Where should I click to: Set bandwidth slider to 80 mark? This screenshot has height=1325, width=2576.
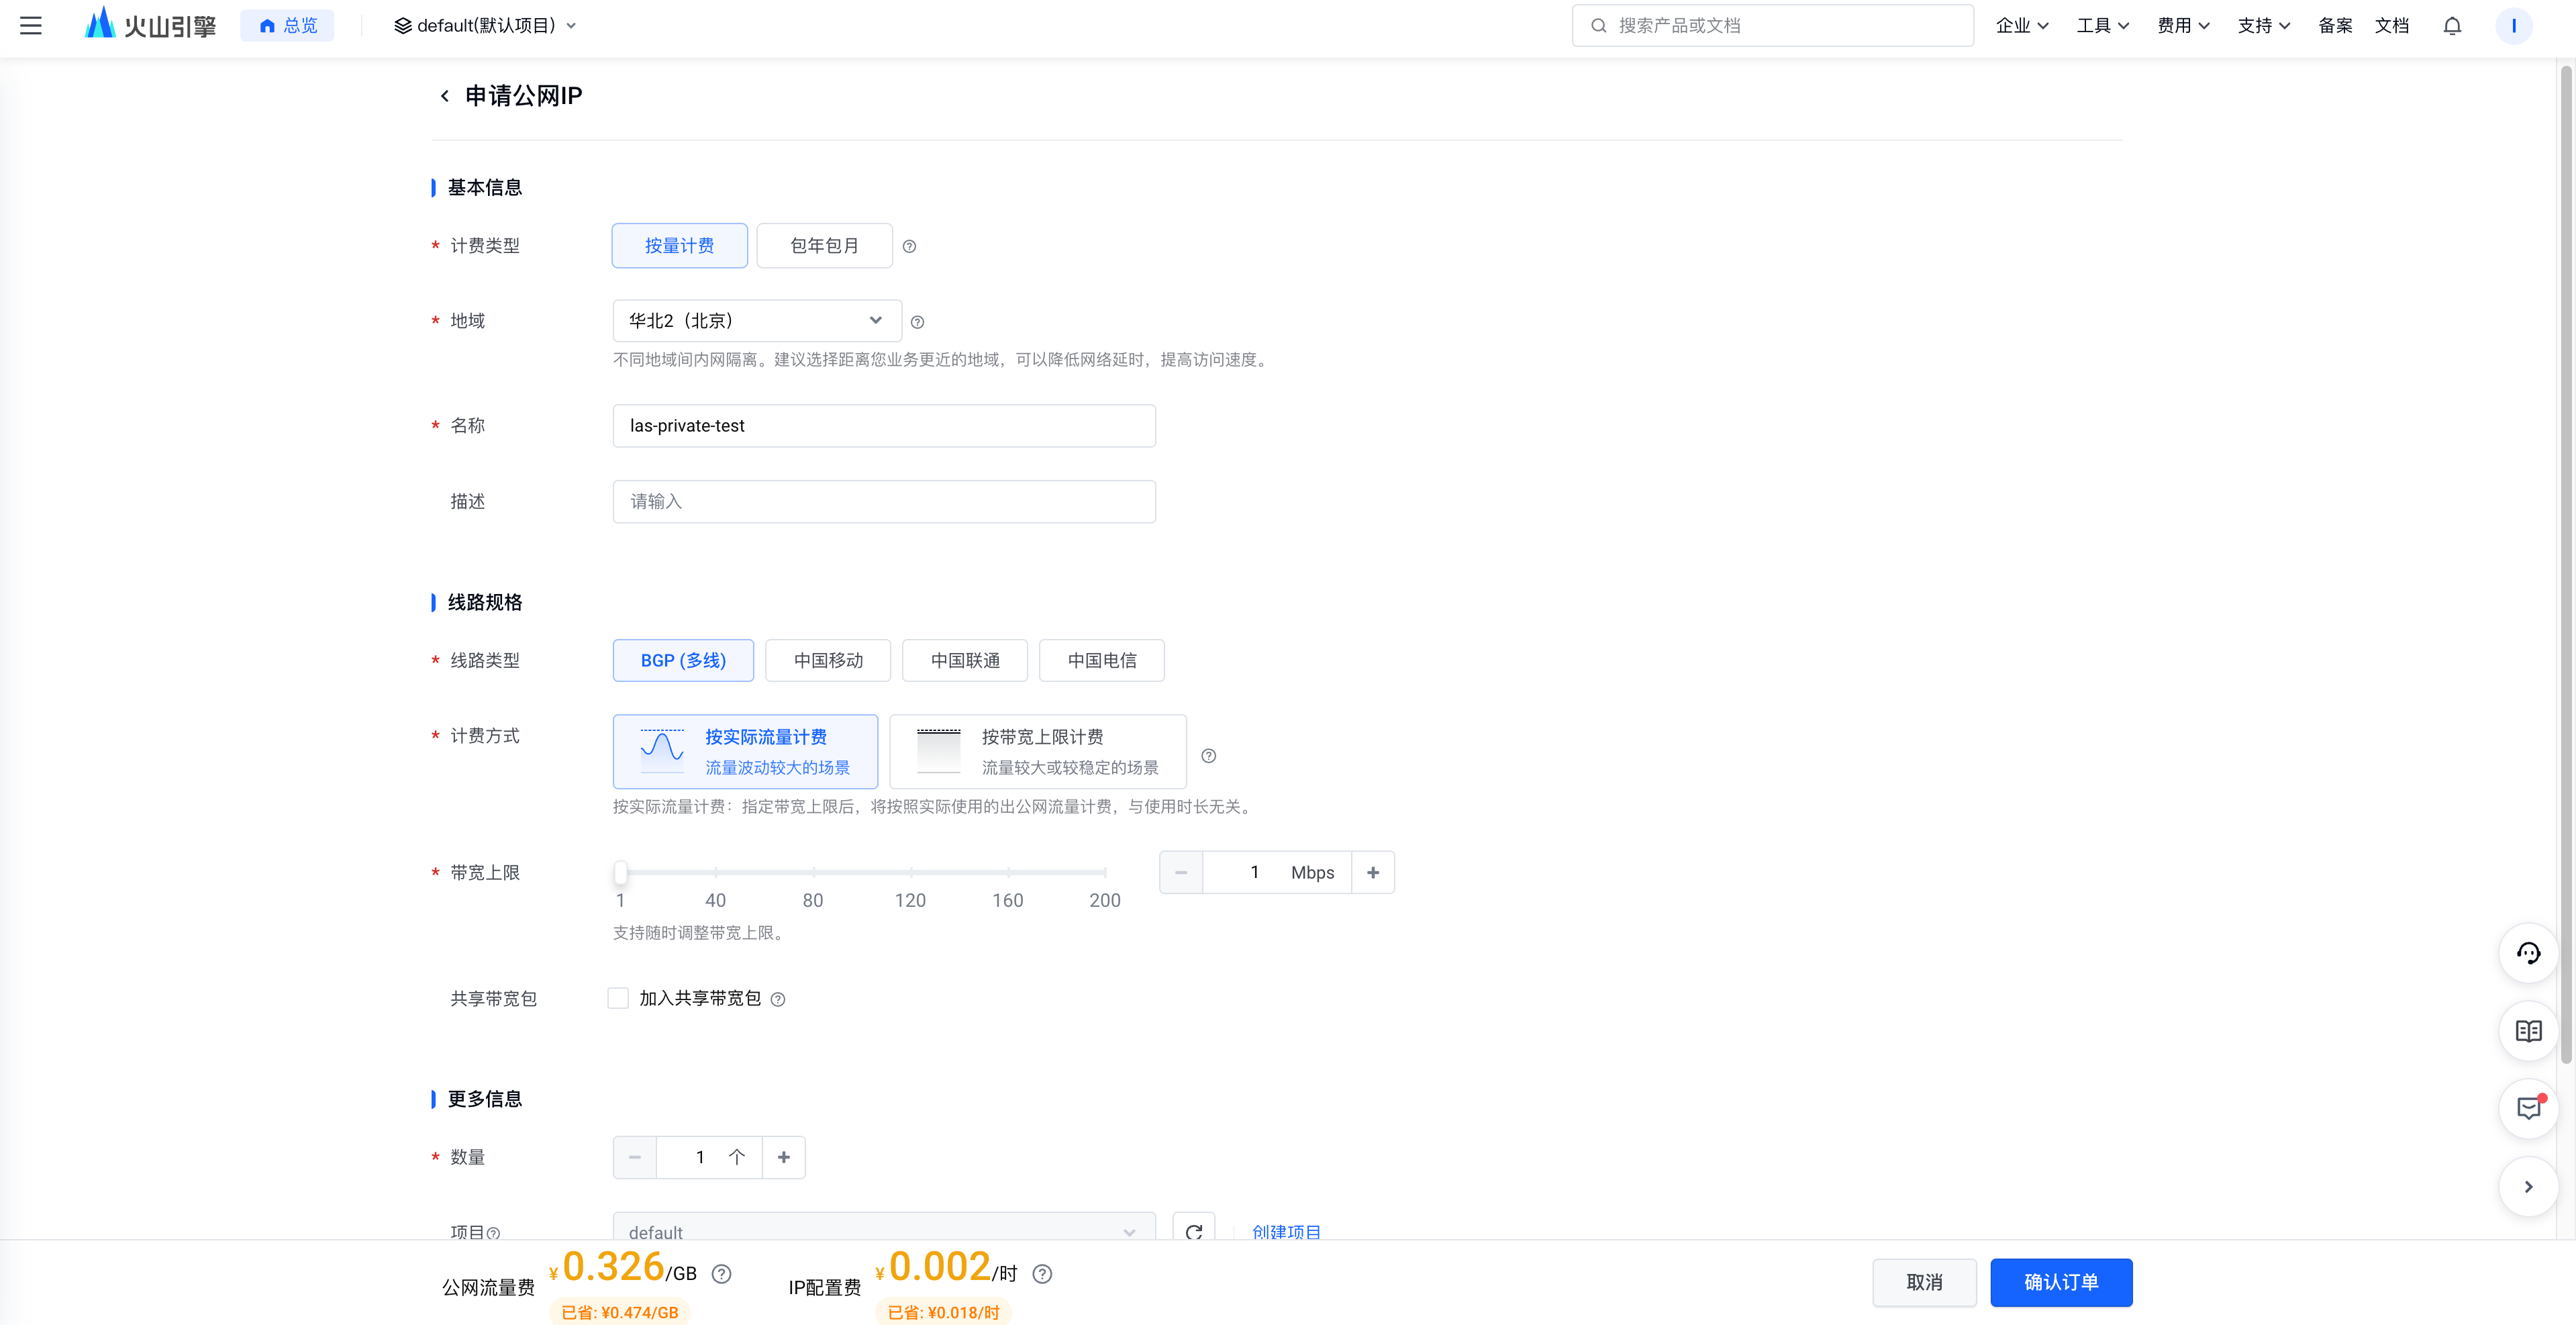point(813,873)
